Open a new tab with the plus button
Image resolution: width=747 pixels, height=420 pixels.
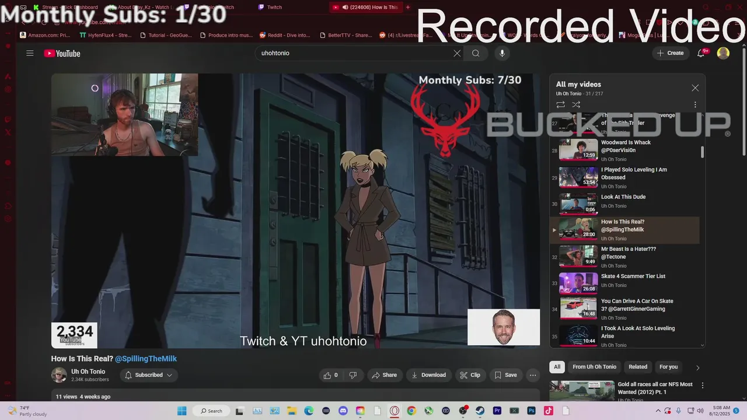pos(407,8)
